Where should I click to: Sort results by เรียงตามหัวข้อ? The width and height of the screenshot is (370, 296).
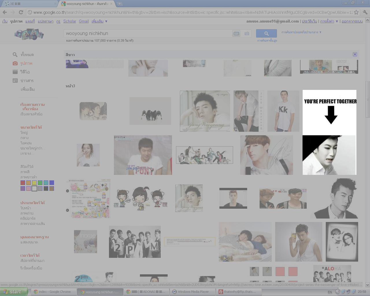[x=31, y=114]
